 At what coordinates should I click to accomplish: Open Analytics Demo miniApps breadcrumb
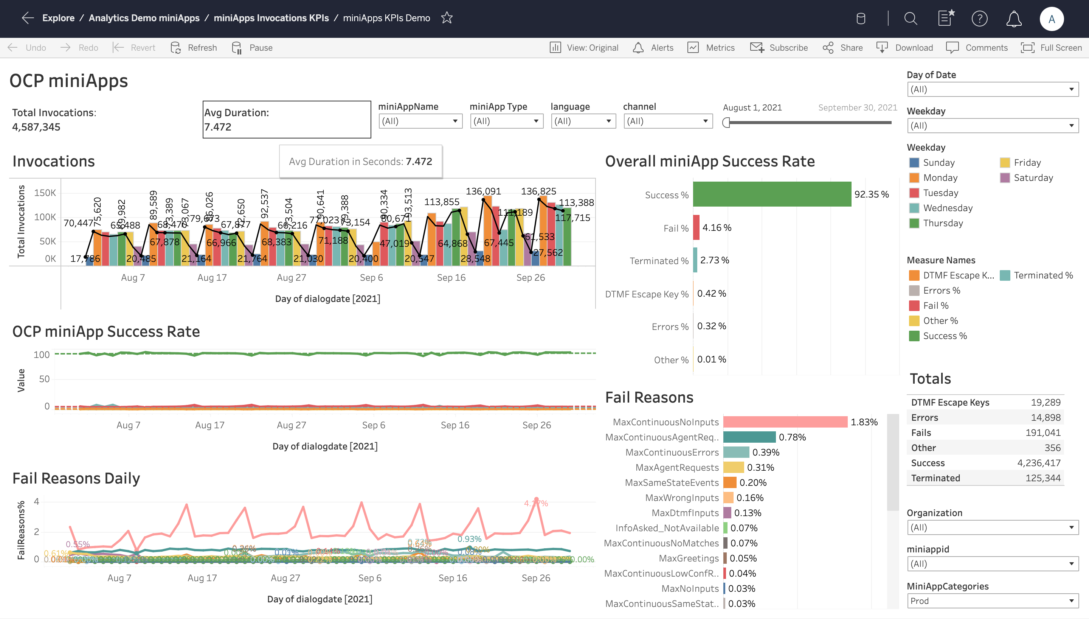click(144, 18)
